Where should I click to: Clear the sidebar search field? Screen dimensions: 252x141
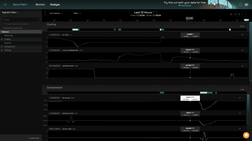click(x=38, y=20)
